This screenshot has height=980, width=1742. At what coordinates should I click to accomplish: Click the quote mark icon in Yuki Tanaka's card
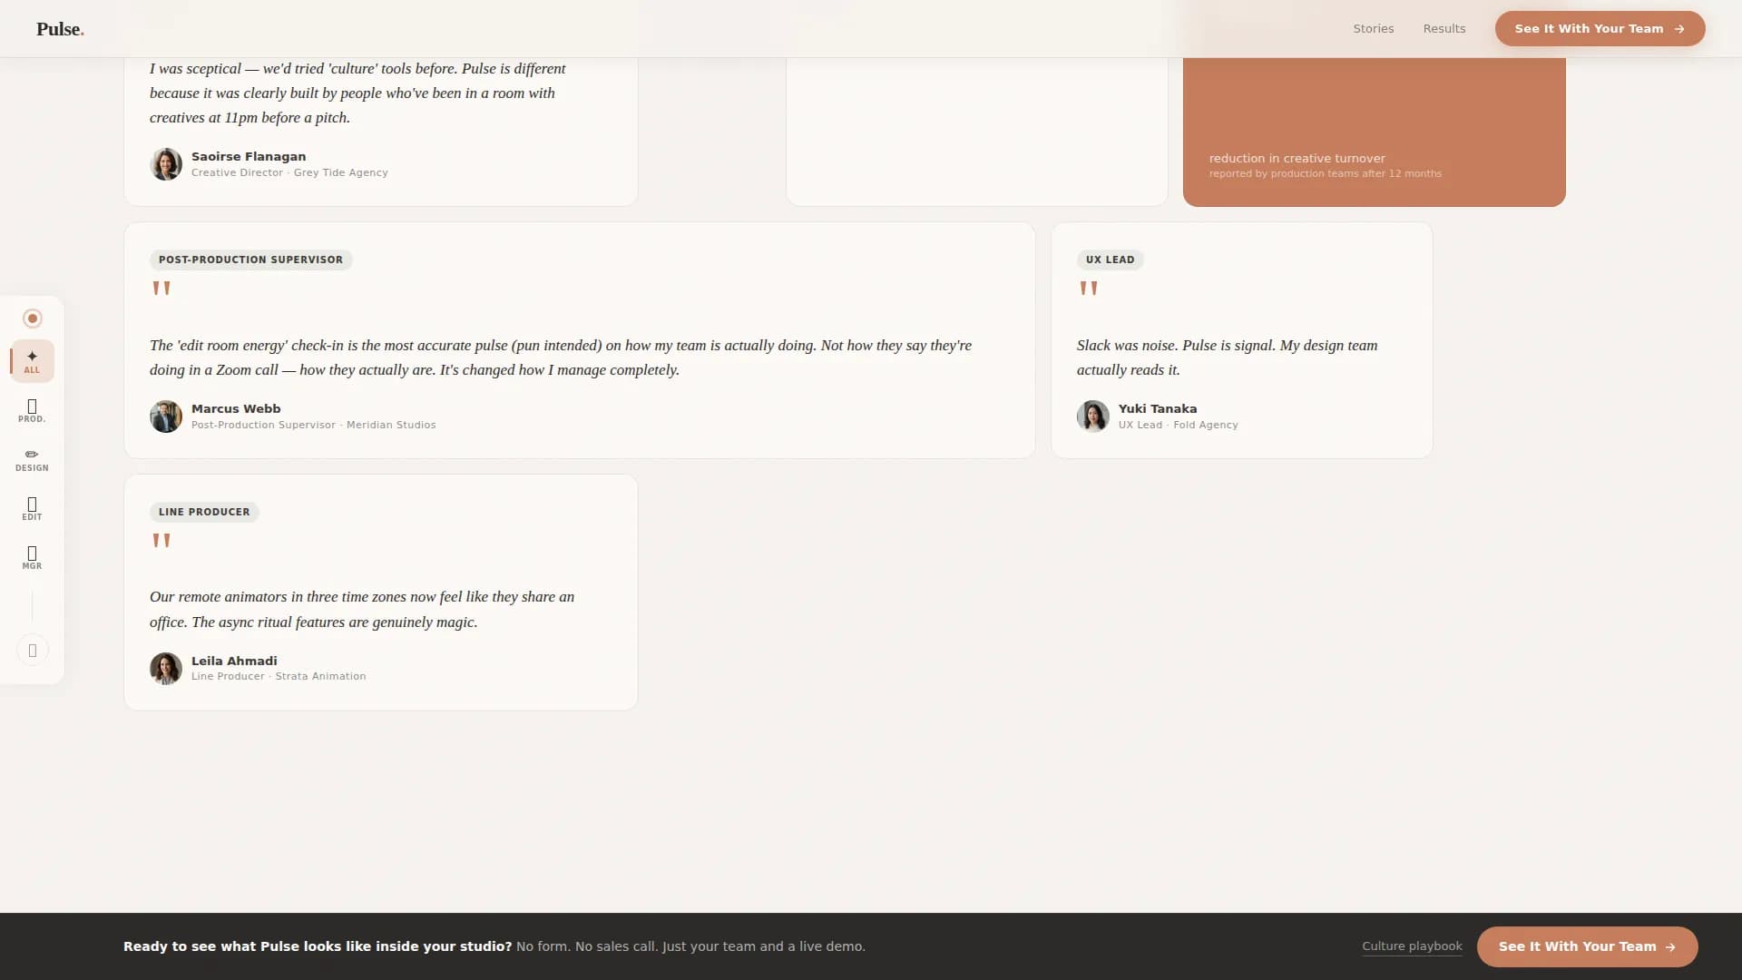pos(1088,289)
